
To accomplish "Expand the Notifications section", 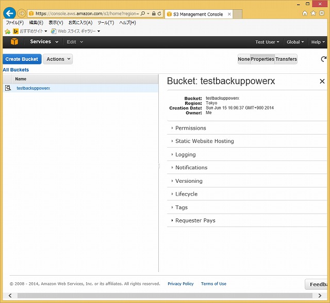I will [x=191, y=168].
